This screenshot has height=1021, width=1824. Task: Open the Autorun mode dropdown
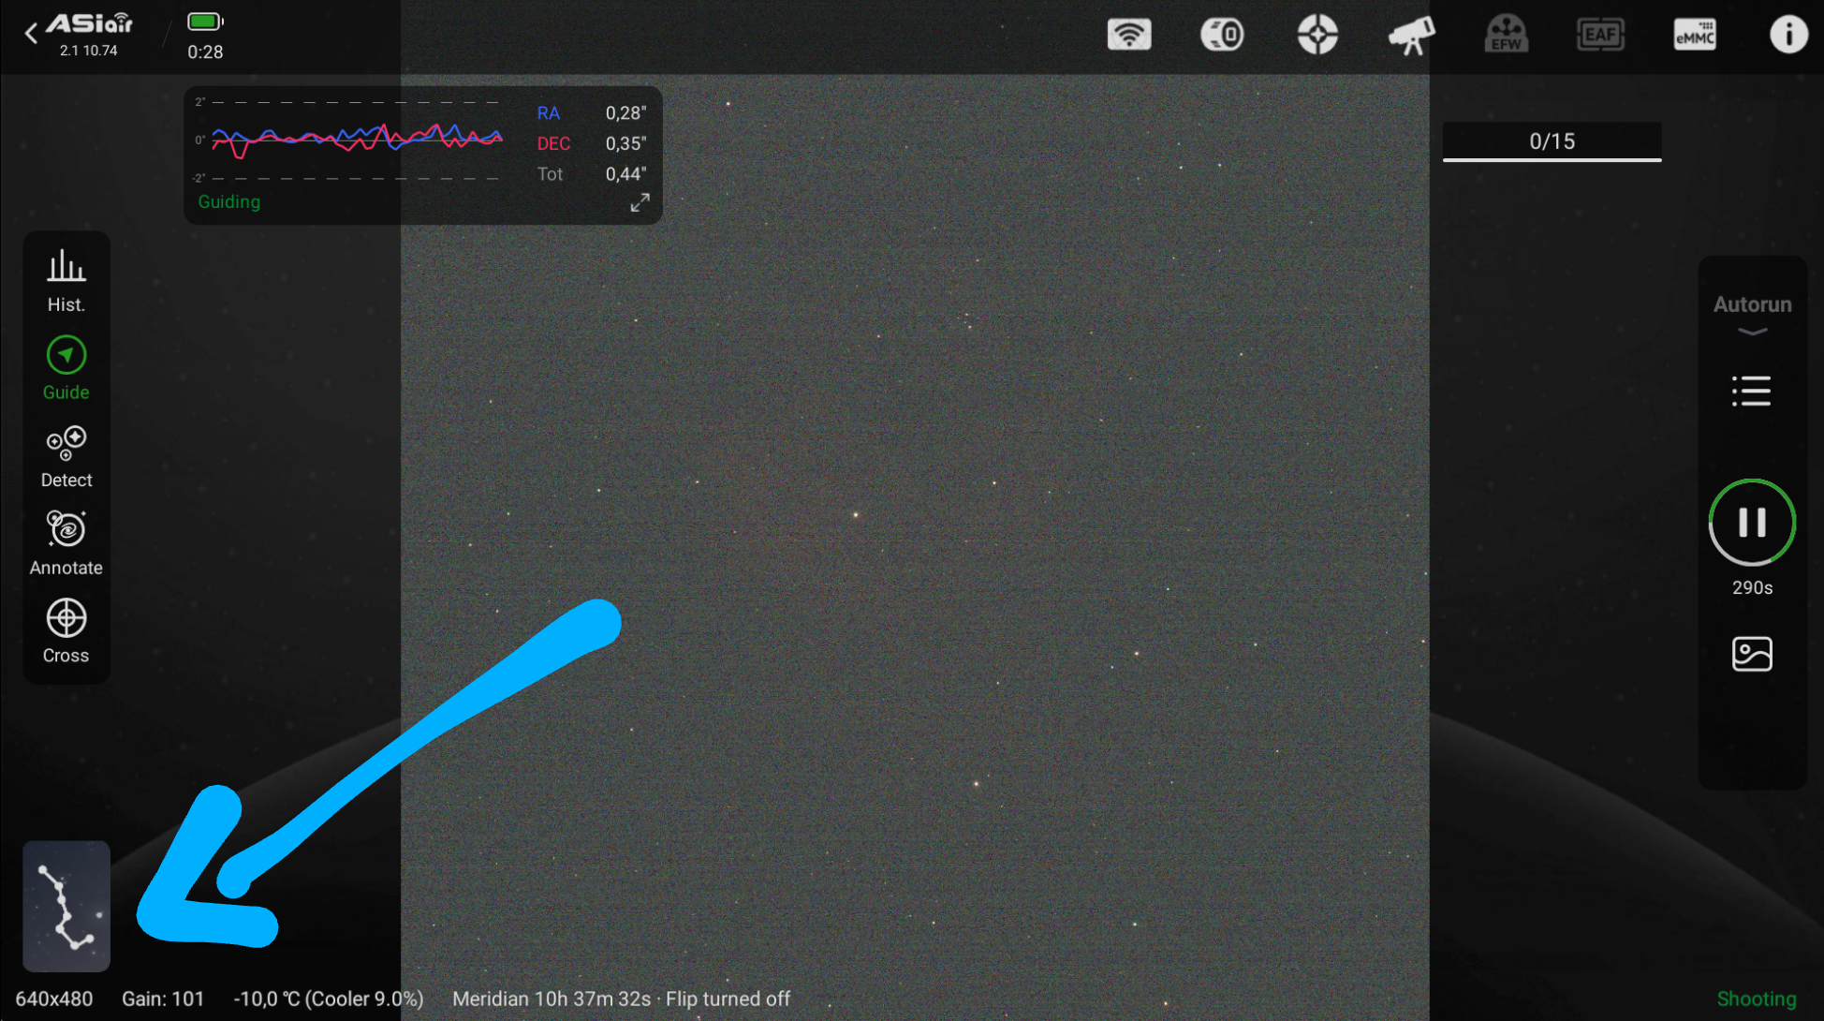(x=1752, y=315)
